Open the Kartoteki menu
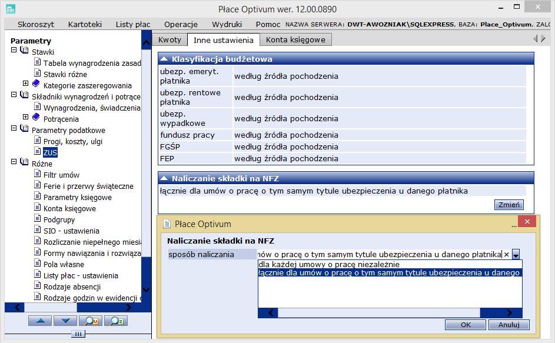Screen dimensions: 555x343 (x=85, y=25)
